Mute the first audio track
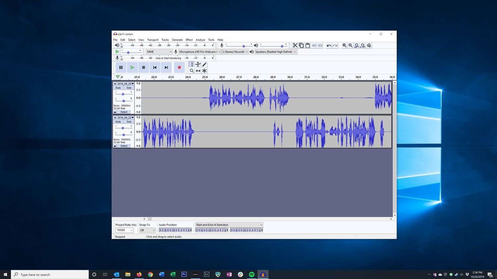This screenshot has height=279, width=497. [118, 88]
